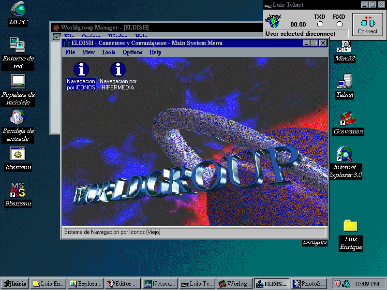Viewport: 387px width, 290px height.
Task: Click Luis Telnet title bar icon
Action: (x=268, y=5)
